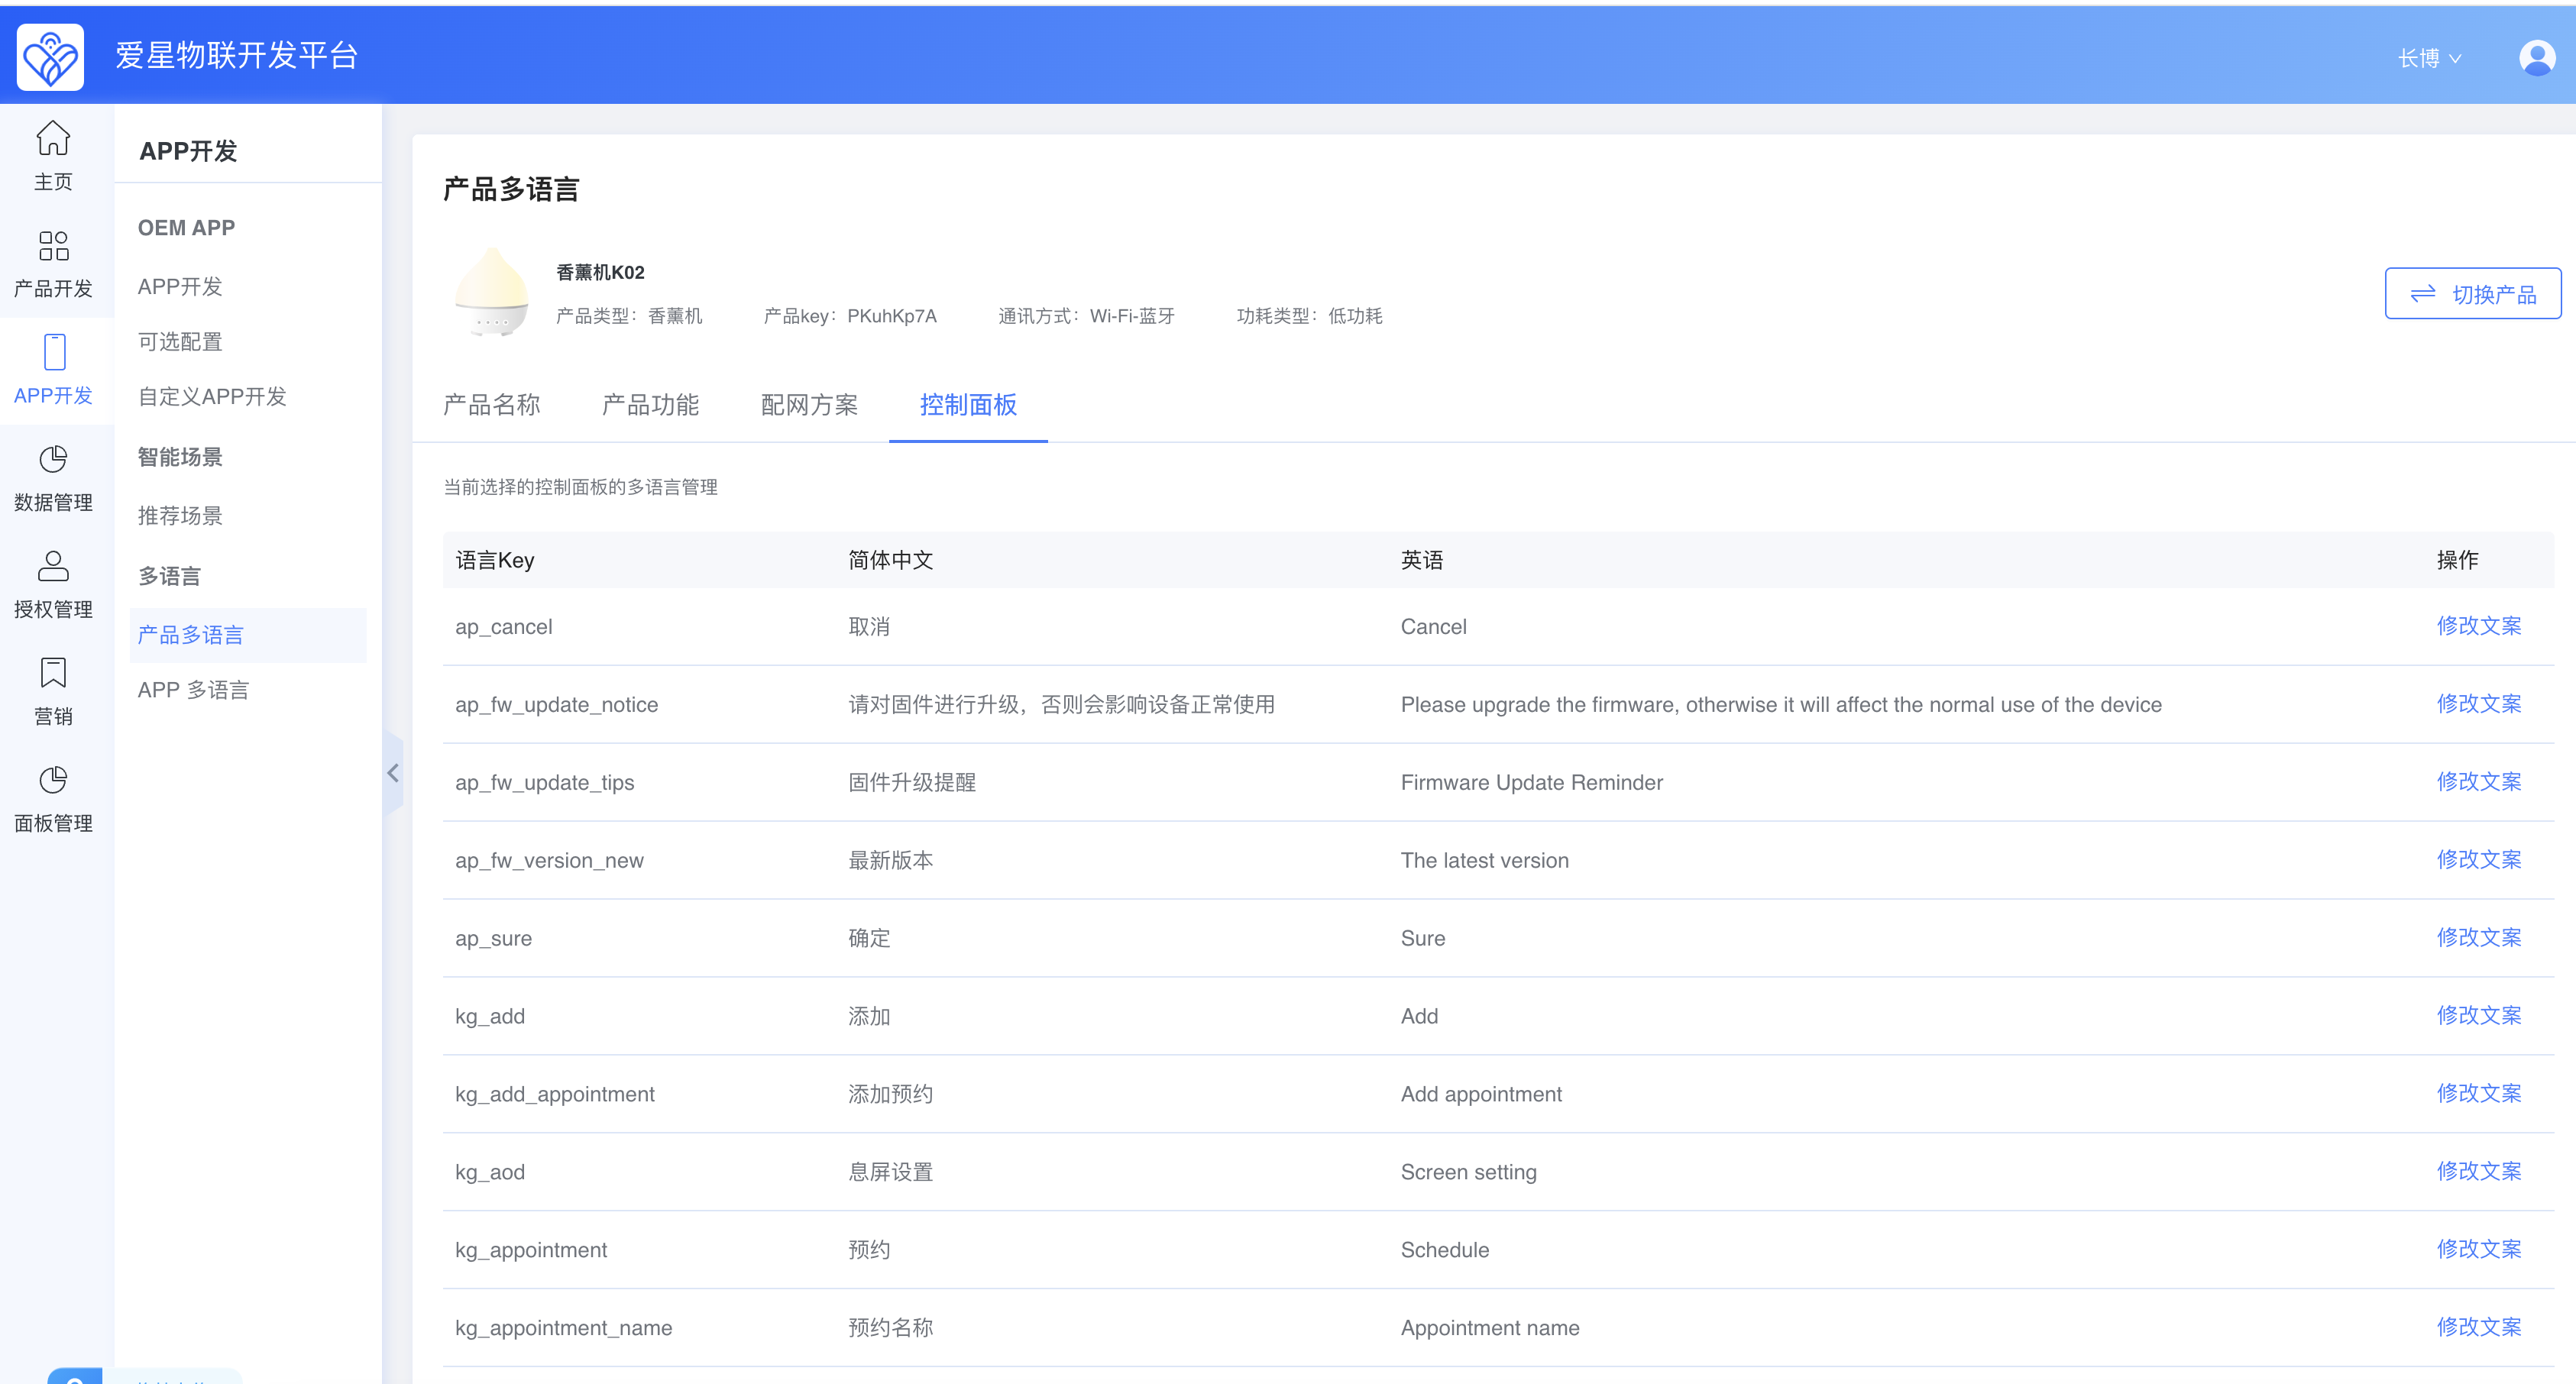Open APP 多语言 menu item
Viewport: 2576px width, 1384px height.
[193, 690]
